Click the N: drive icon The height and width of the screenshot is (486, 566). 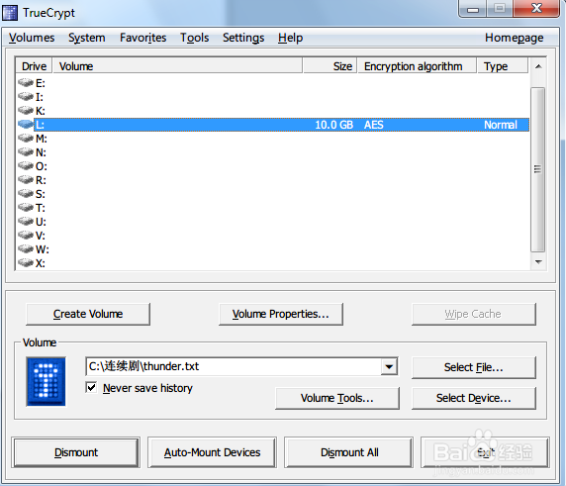click(26, 152)
